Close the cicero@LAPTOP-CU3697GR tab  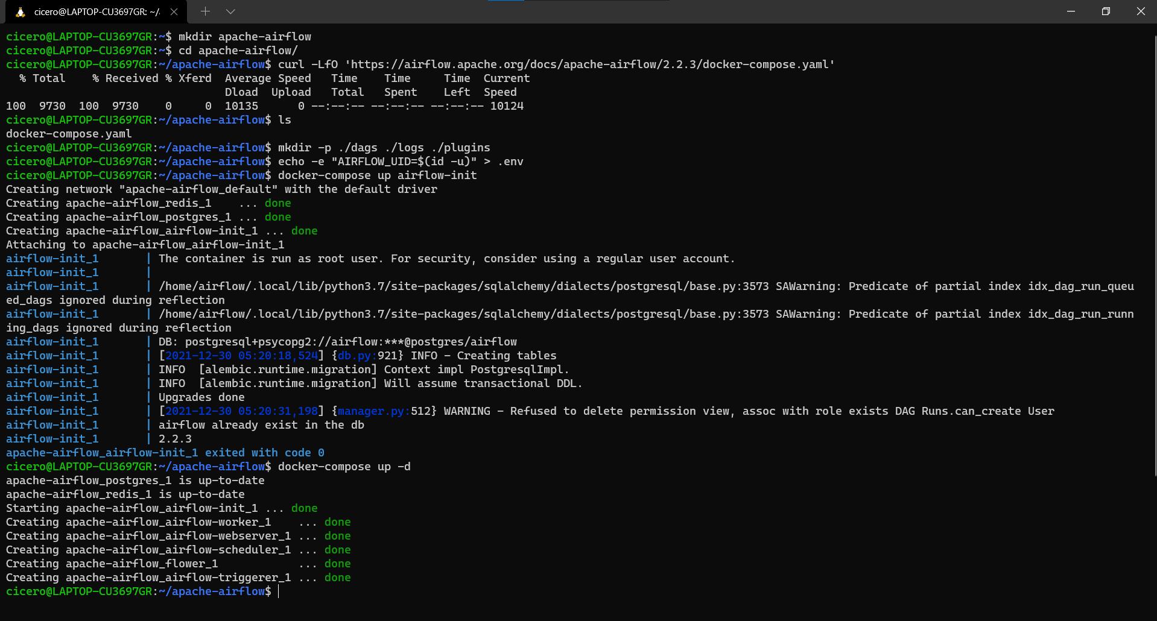click(x=174, y=11)
